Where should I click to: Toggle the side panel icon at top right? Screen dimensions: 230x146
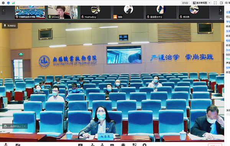[x=221, y=3]
